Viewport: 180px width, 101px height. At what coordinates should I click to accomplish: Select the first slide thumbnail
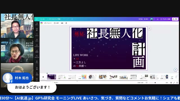click(51, 77)
